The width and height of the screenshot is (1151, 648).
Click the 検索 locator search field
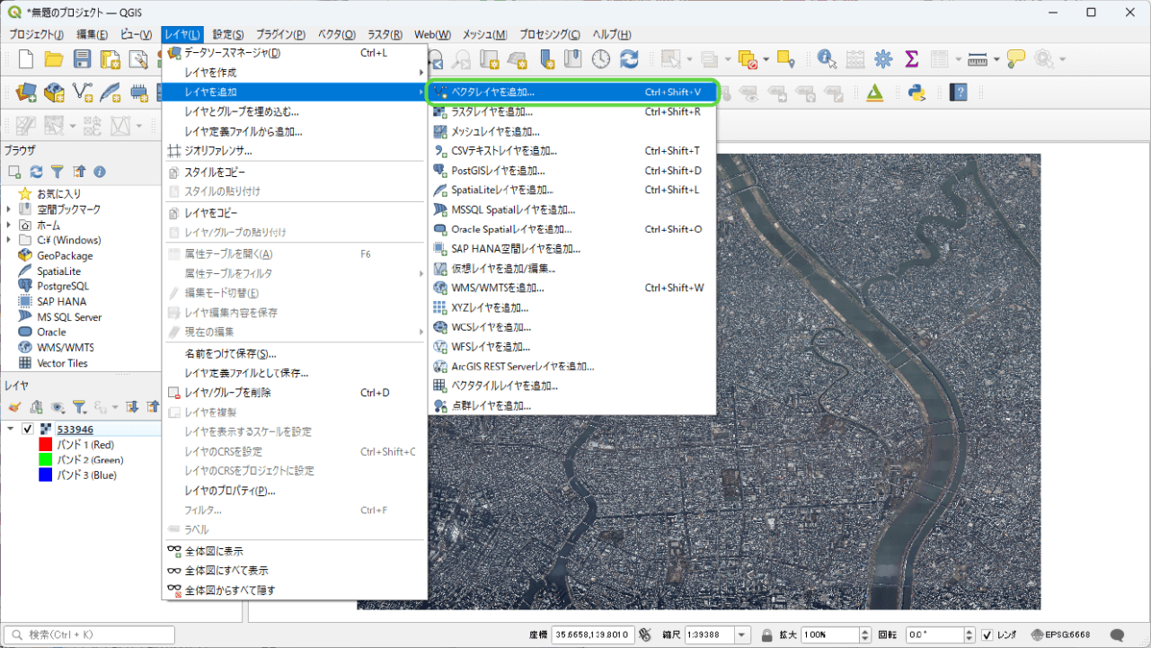(x=90, y=635)
